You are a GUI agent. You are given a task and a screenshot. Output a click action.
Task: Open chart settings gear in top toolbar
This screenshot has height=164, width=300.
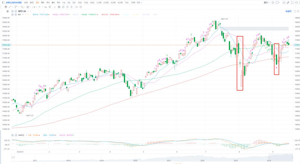(x=273, y=2)
